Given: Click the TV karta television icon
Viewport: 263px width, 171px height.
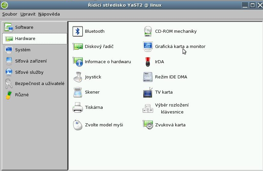Looking at the screenshot, I should 148,92.
